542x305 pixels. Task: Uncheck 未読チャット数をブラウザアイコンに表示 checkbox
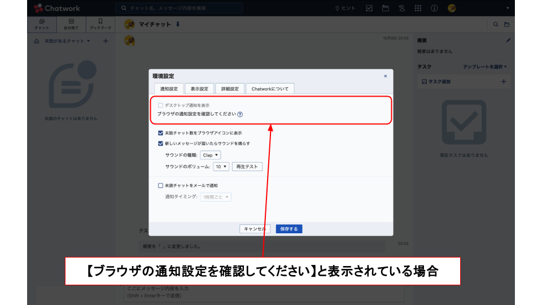click(161, 133)
